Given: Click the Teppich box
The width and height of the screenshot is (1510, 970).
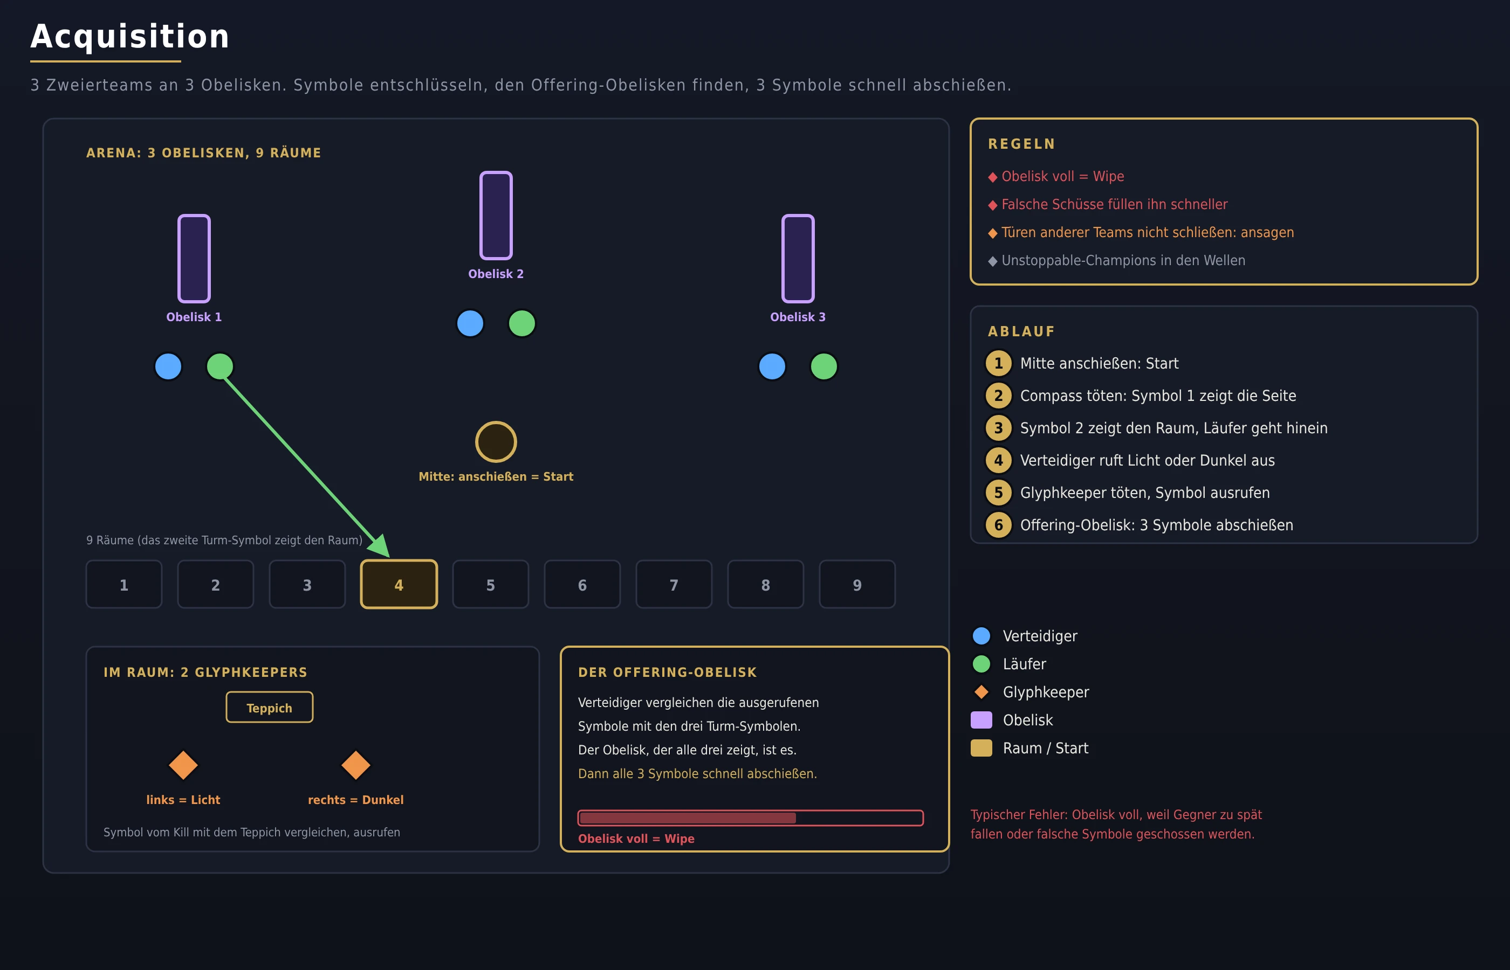Looking at the screenshot, I should [x=270, y=708].
